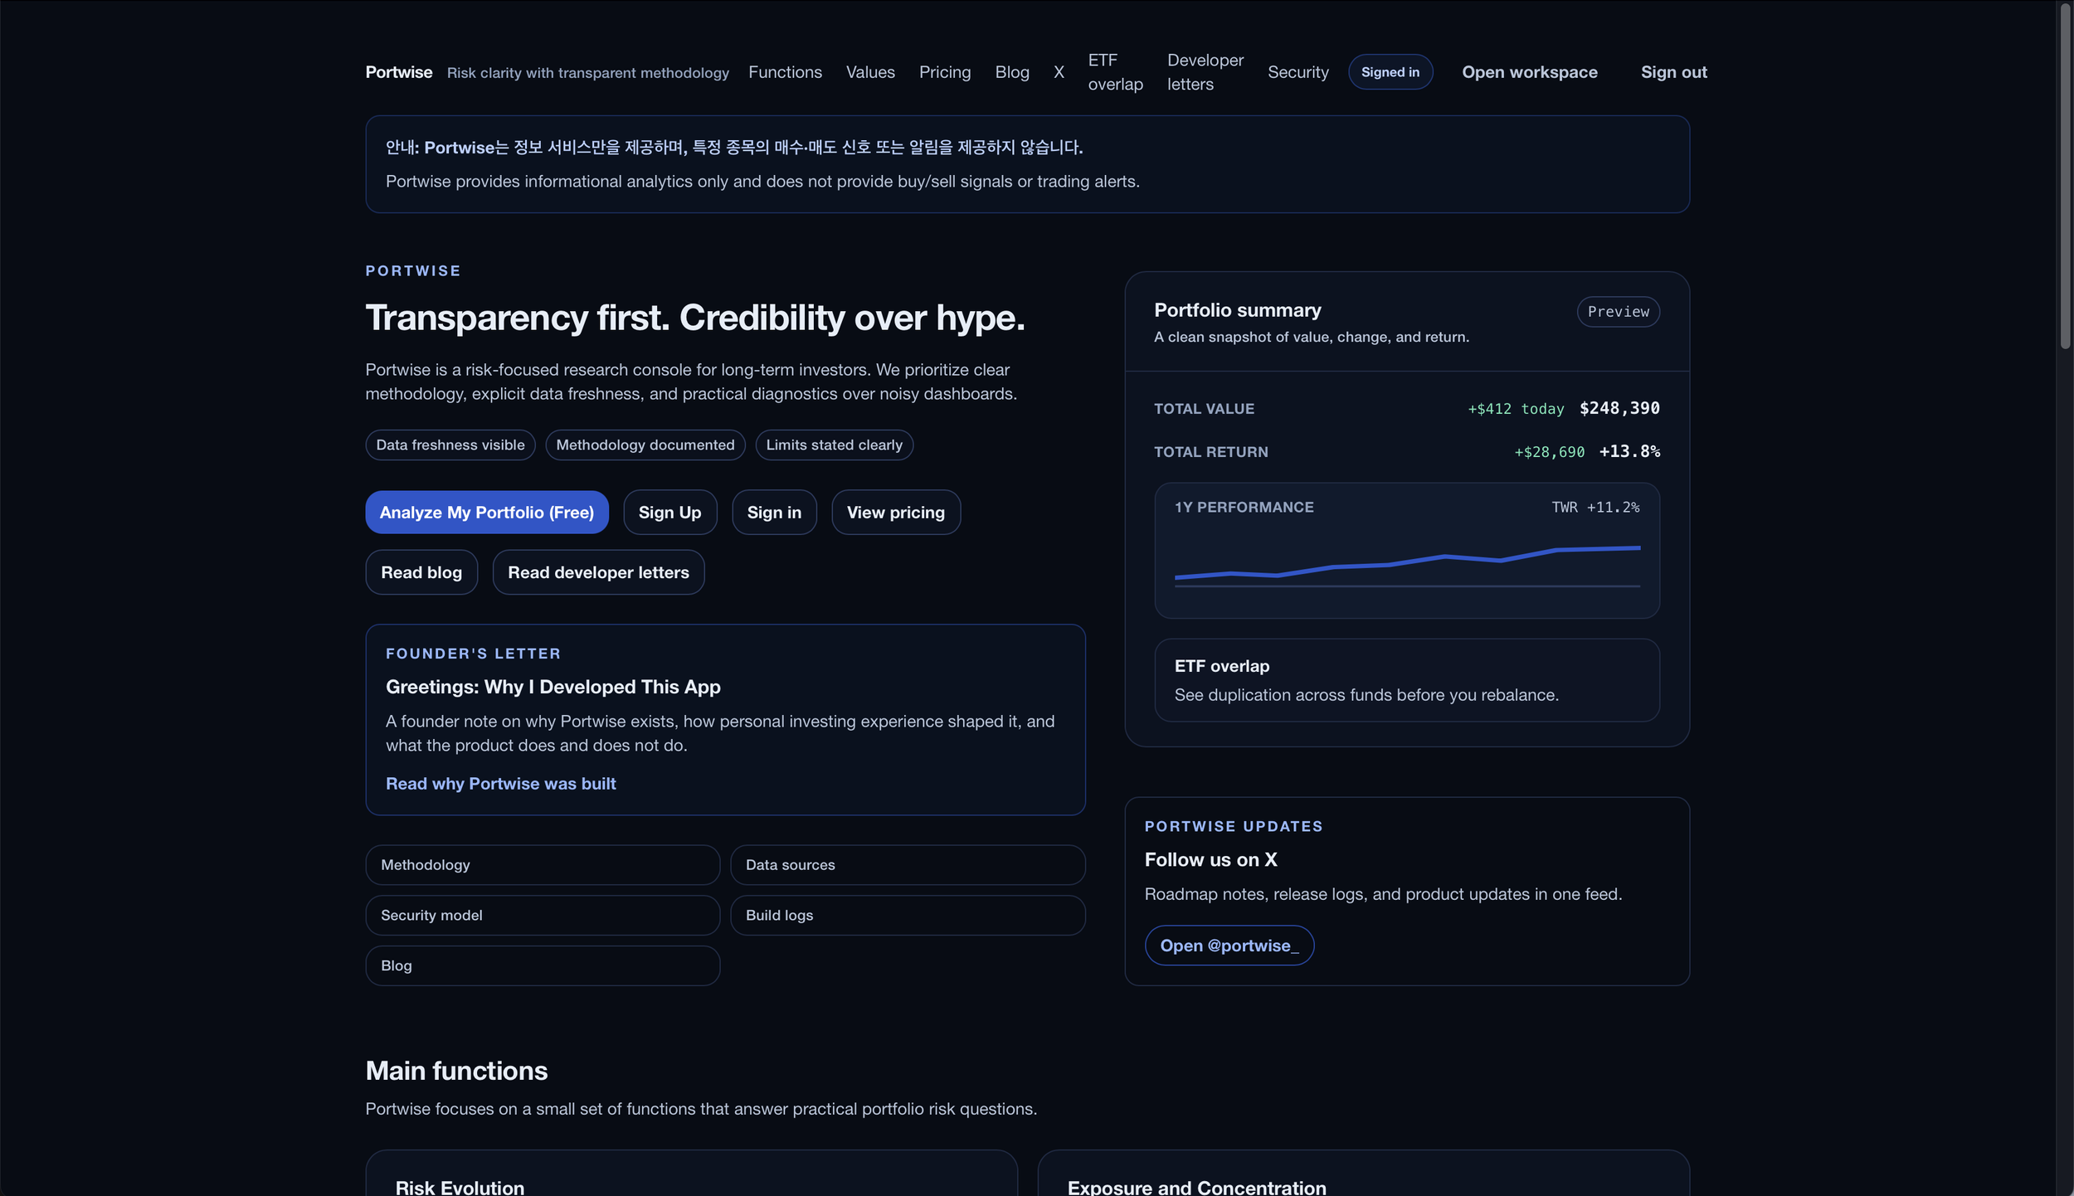Open ETF overlap navigation link

(x=1114, y=72)
